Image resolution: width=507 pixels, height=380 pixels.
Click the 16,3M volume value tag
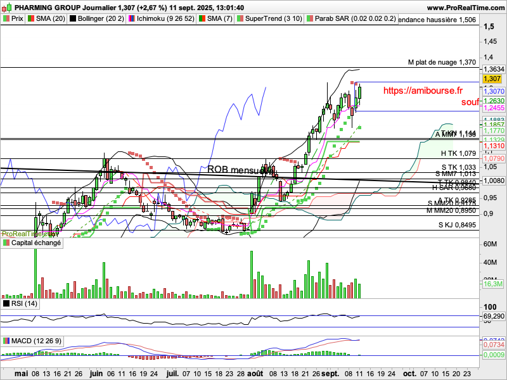tap(493, 284)
